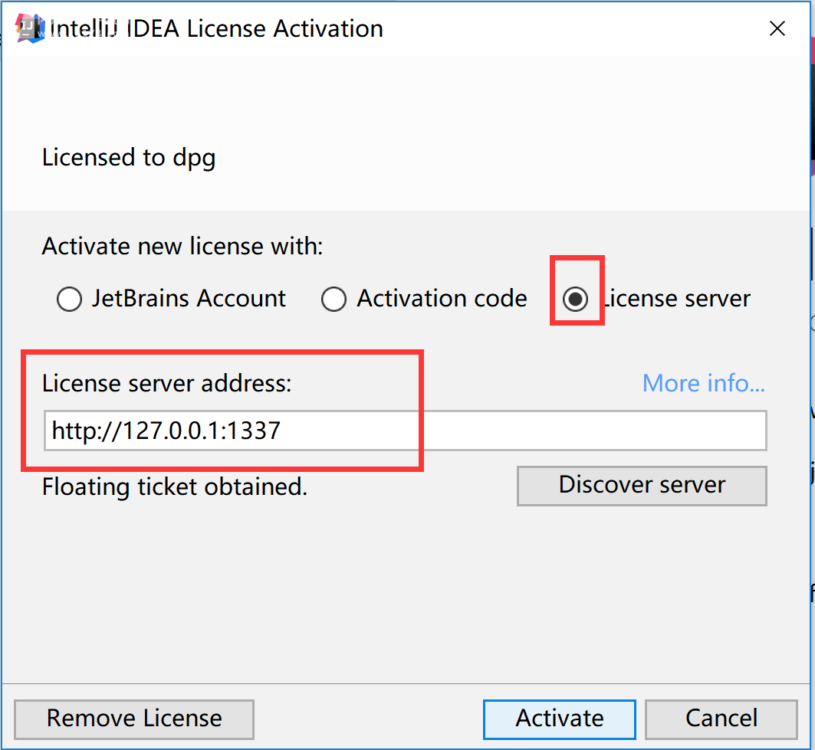Click the "JetBrains Account" option label text
The height and width of the screenshot is (750, 815).
click(189, 299)
